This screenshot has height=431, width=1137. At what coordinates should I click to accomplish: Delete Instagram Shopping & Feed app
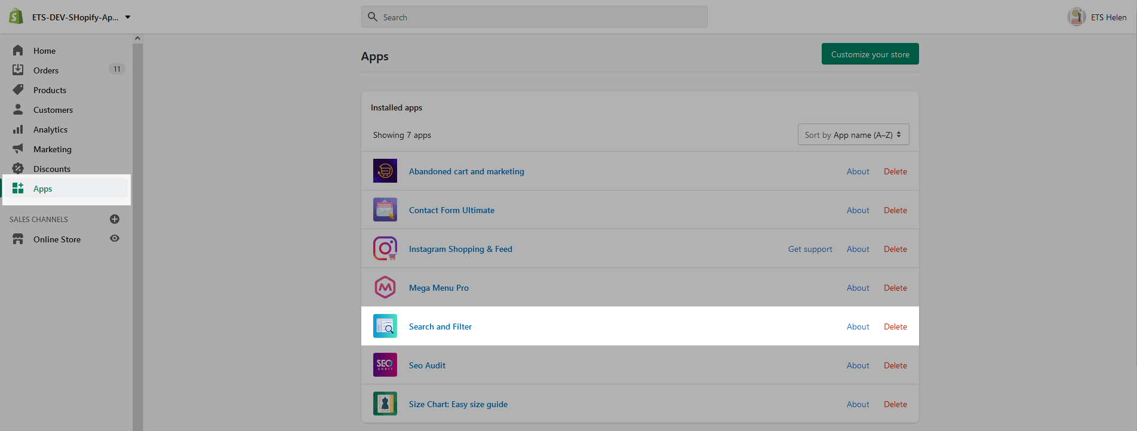[895, 249]
